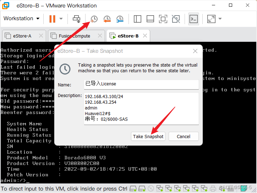Image resolution: width=257 pixels, height=193 pixels.
Task: Click the Unity mode toolbar icon
Action: [176, 19]
